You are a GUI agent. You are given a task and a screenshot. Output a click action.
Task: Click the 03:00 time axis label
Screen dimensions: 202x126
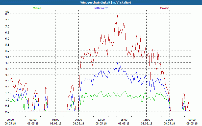pos(33,120)
